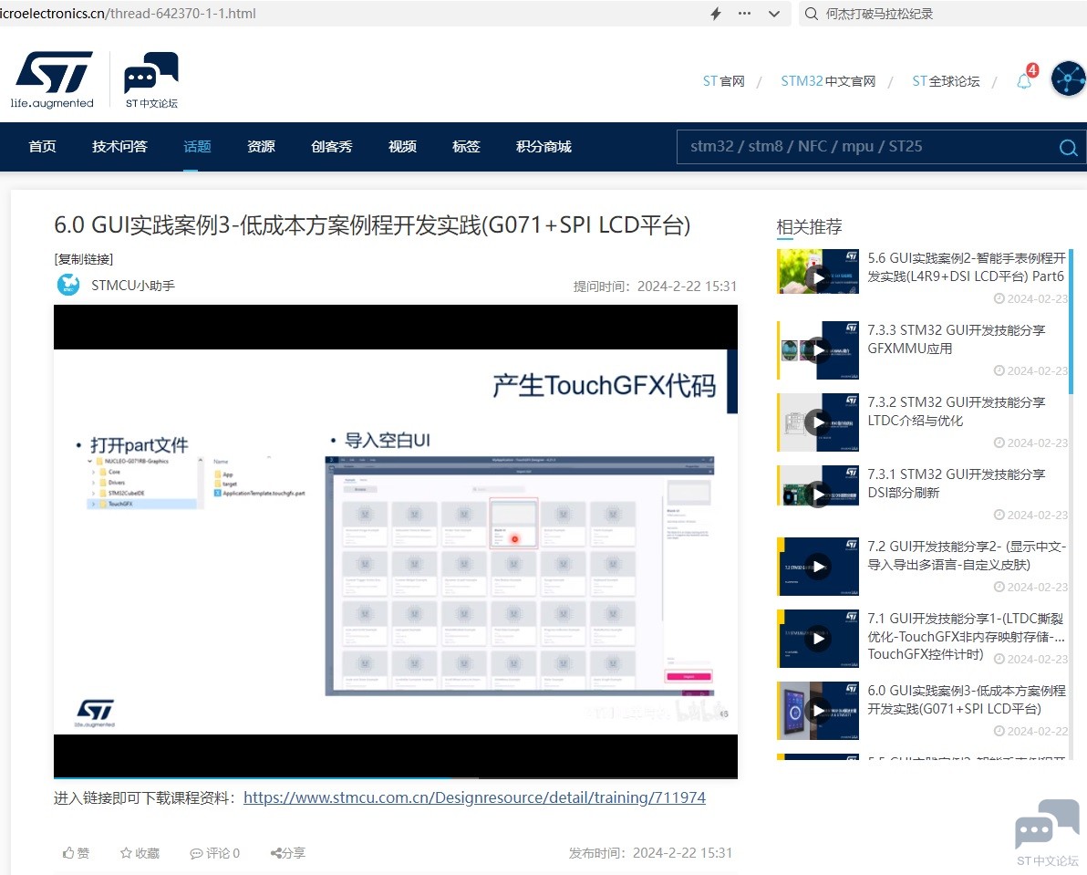Click the browser lightning bolt icon
The width and height of the screenshot is (1087, 875).
pos(716,13)
